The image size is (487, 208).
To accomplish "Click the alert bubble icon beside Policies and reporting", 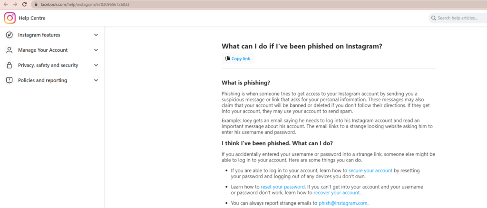I will click(x=10, y=80).
